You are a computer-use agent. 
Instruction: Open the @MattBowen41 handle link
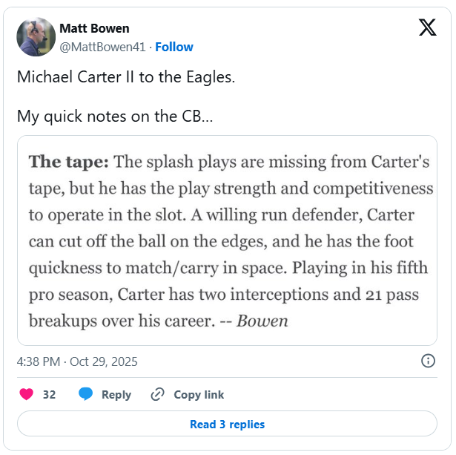[103, 47]
